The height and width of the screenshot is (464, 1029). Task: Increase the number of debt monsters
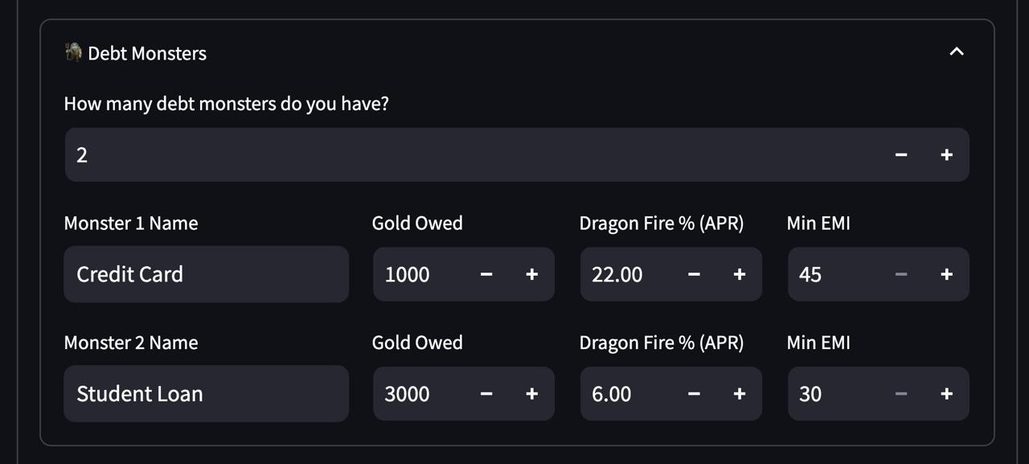pyautogui.click(x=946, y=155)
